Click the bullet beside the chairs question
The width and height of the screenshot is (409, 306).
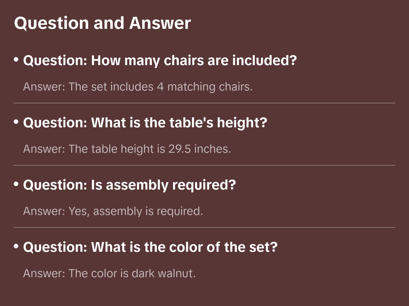[16, 60]
